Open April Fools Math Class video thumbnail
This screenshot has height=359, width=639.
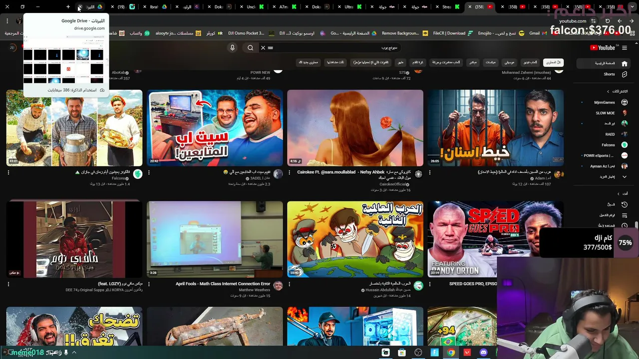215,239
